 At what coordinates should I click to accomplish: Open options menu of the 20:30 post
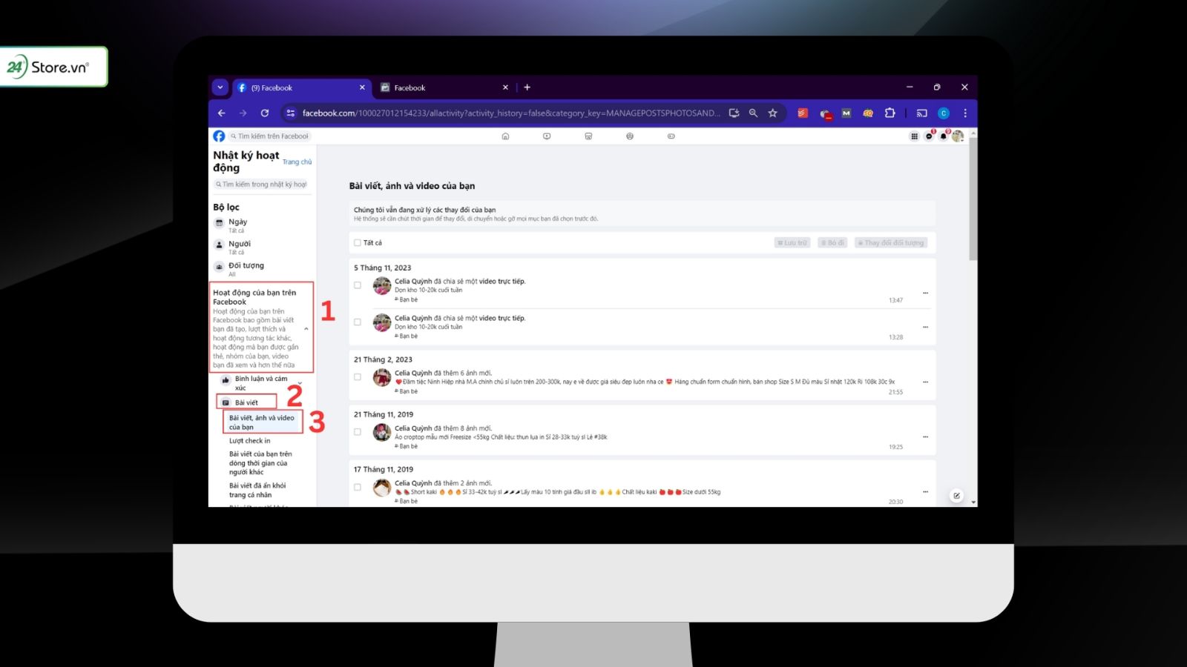(925, 492)
